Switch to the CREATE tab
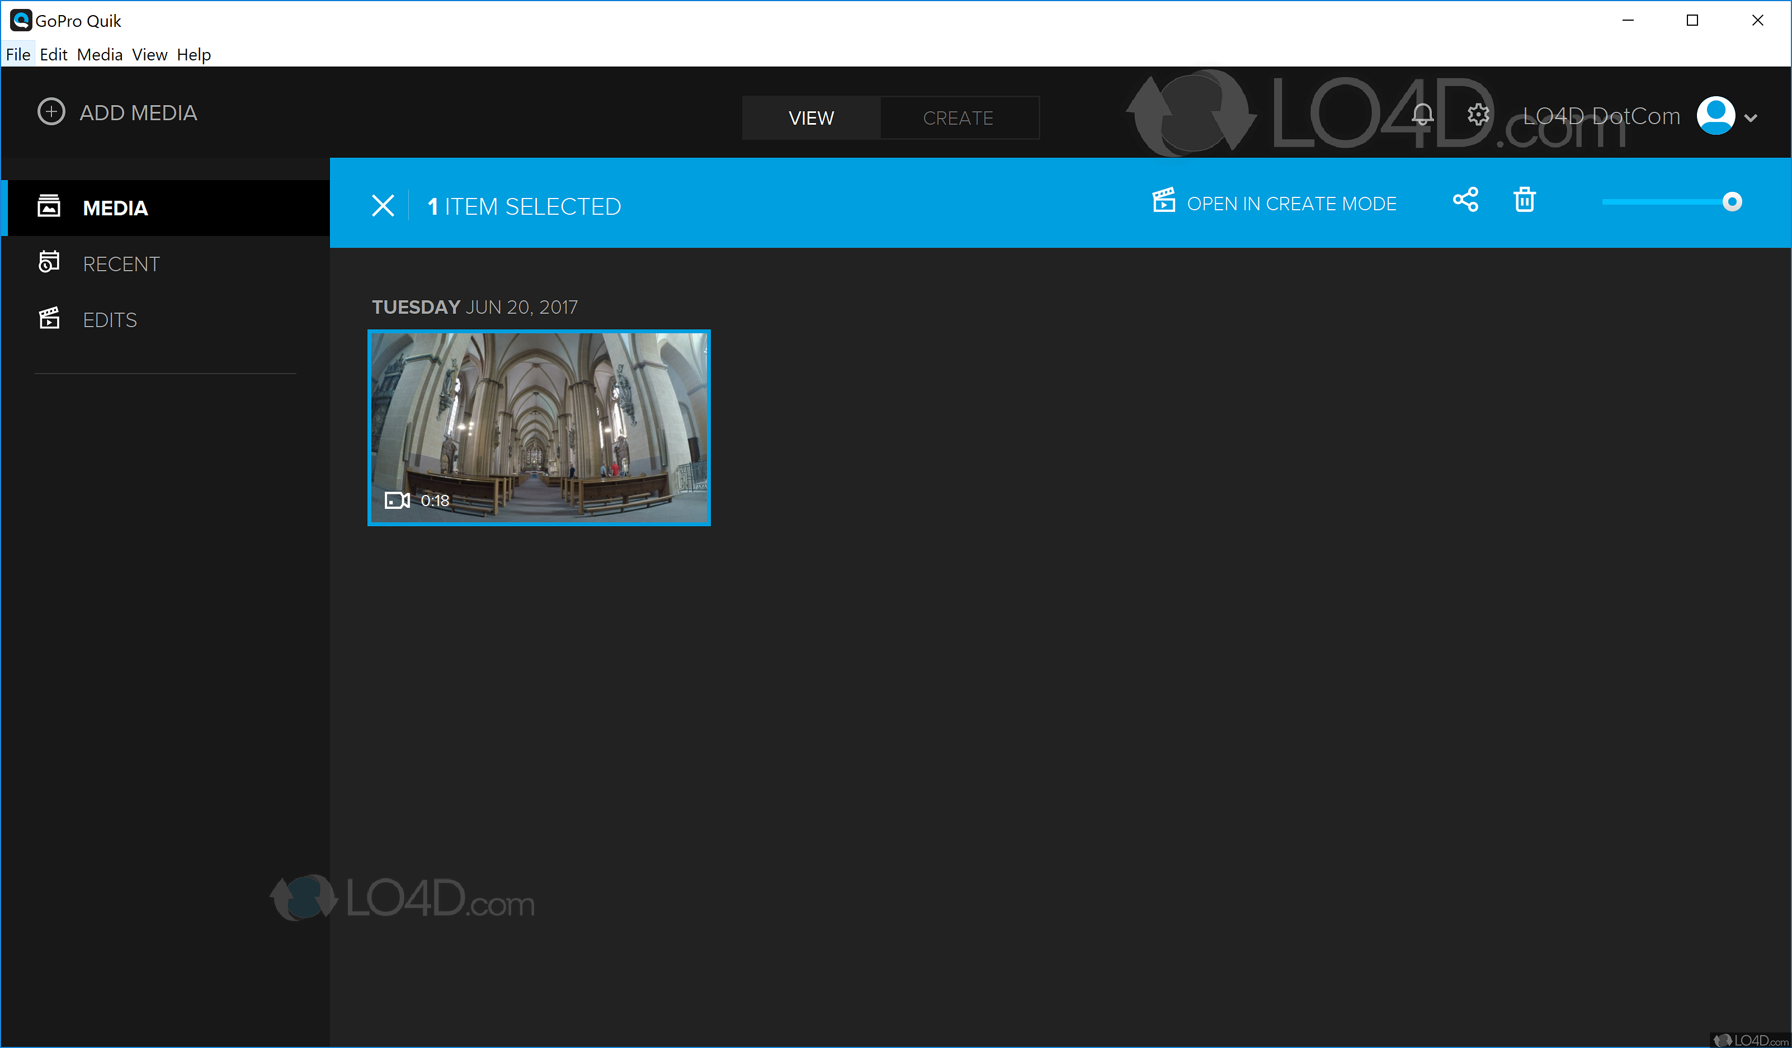Viewport: 1792px width, 1048px height. coord(958,118)
